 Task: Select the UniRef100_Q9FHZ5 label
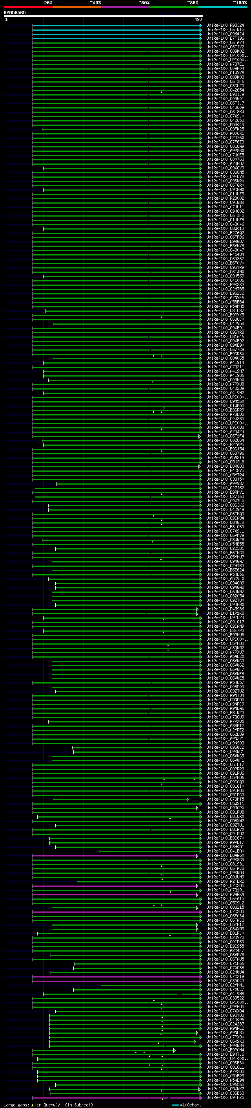(x=225, y=1097)
